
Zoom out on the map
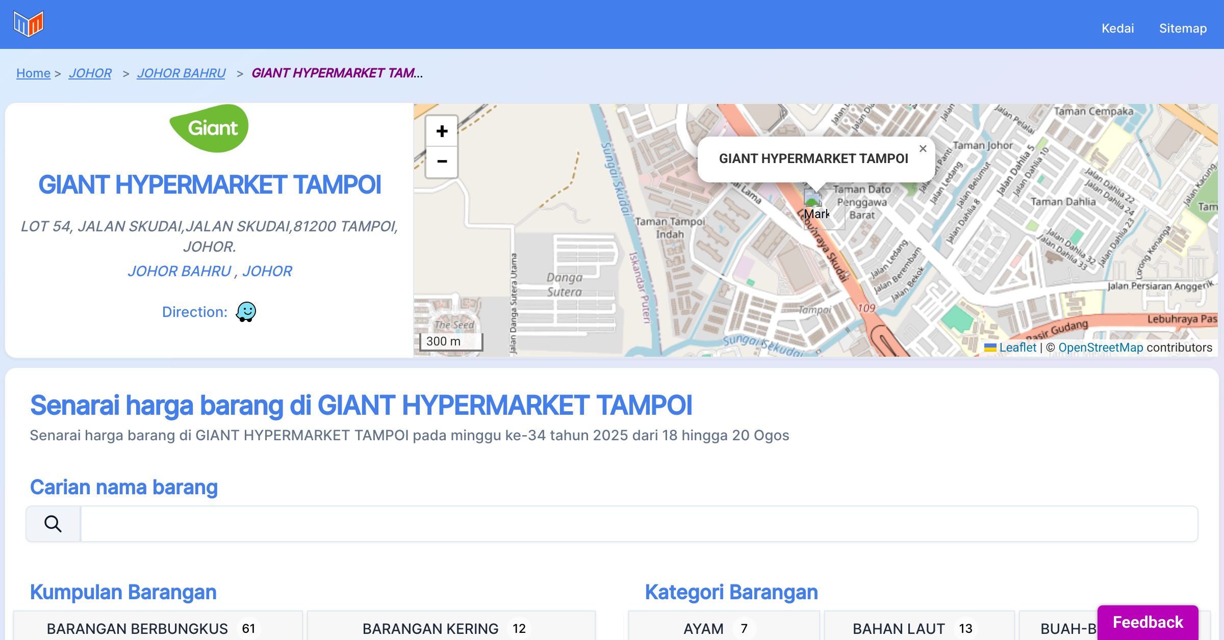pos(442,162)
